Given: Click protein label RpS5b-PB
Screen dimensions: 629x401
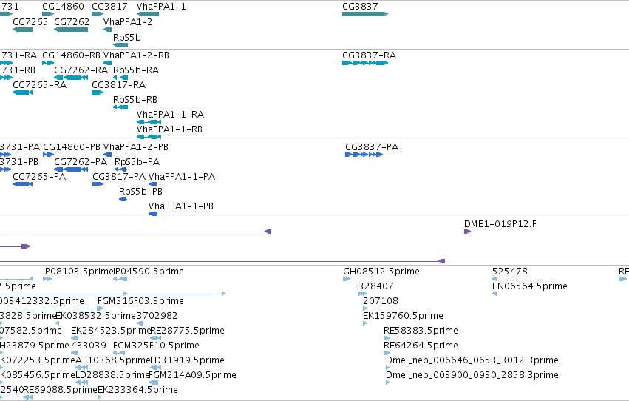Looking at the screenshot, I should point(140,192).
